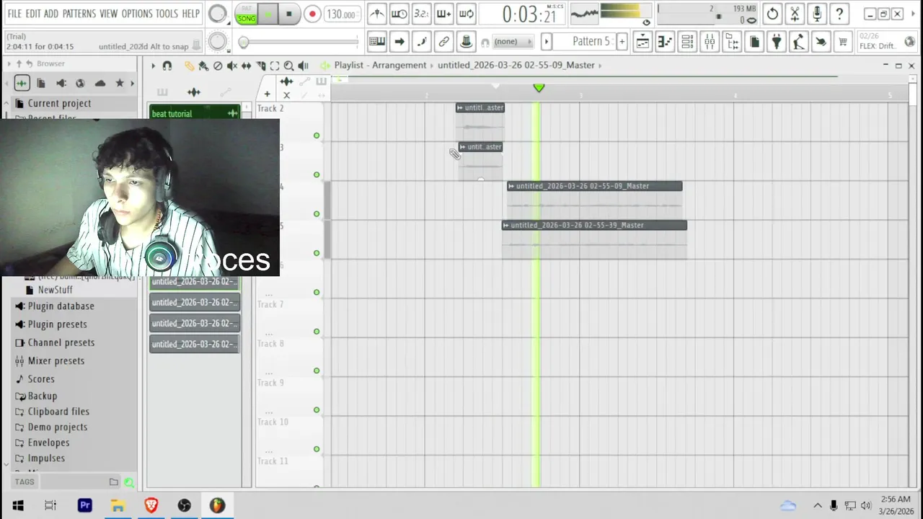The width and height of the screenshot is (923, 519).
Task: Click the green playhead marker on timeline
Action: coord(539,87)
